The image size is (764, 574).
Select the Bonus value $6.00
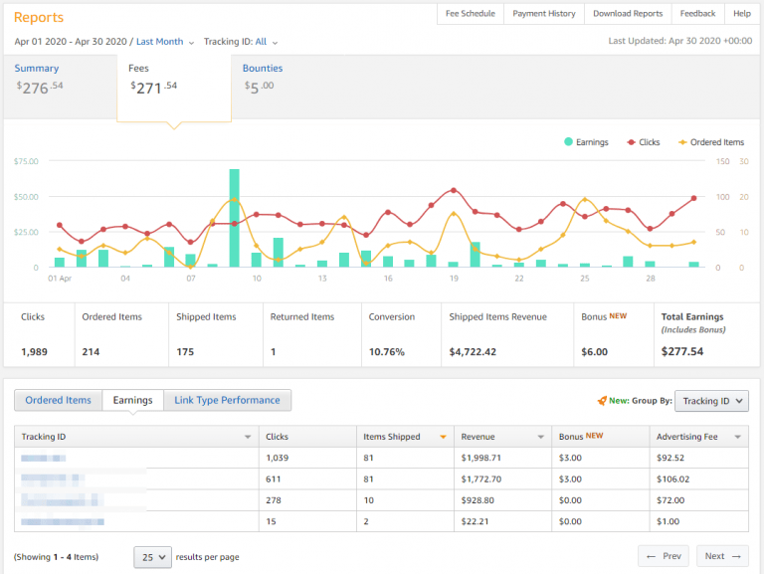tap(595, 352)
